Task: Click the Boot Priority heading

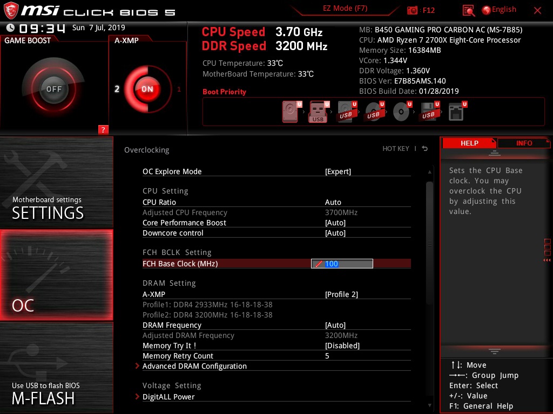Action: point(224,92)
